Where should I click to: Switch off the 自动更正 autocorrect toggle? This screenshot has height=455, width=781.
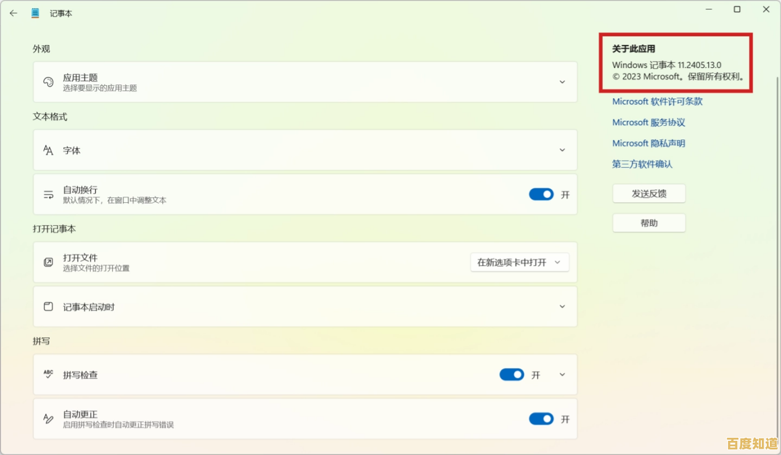(x=541, y=419)
